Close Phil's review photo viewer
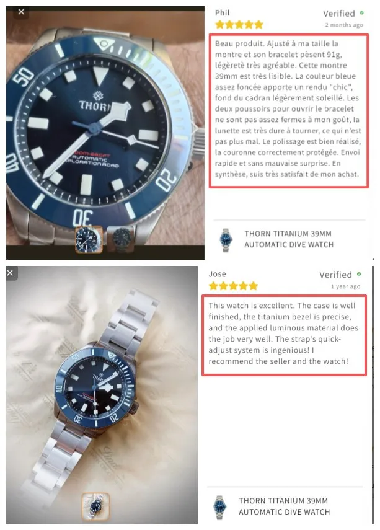The image size is (380, 530). click(x=21, y=12)
